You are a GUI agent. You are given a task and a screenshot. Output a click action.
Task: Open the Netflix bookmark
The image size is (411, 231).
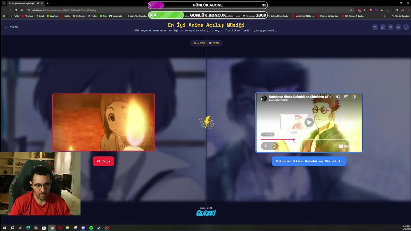(66, 16)
